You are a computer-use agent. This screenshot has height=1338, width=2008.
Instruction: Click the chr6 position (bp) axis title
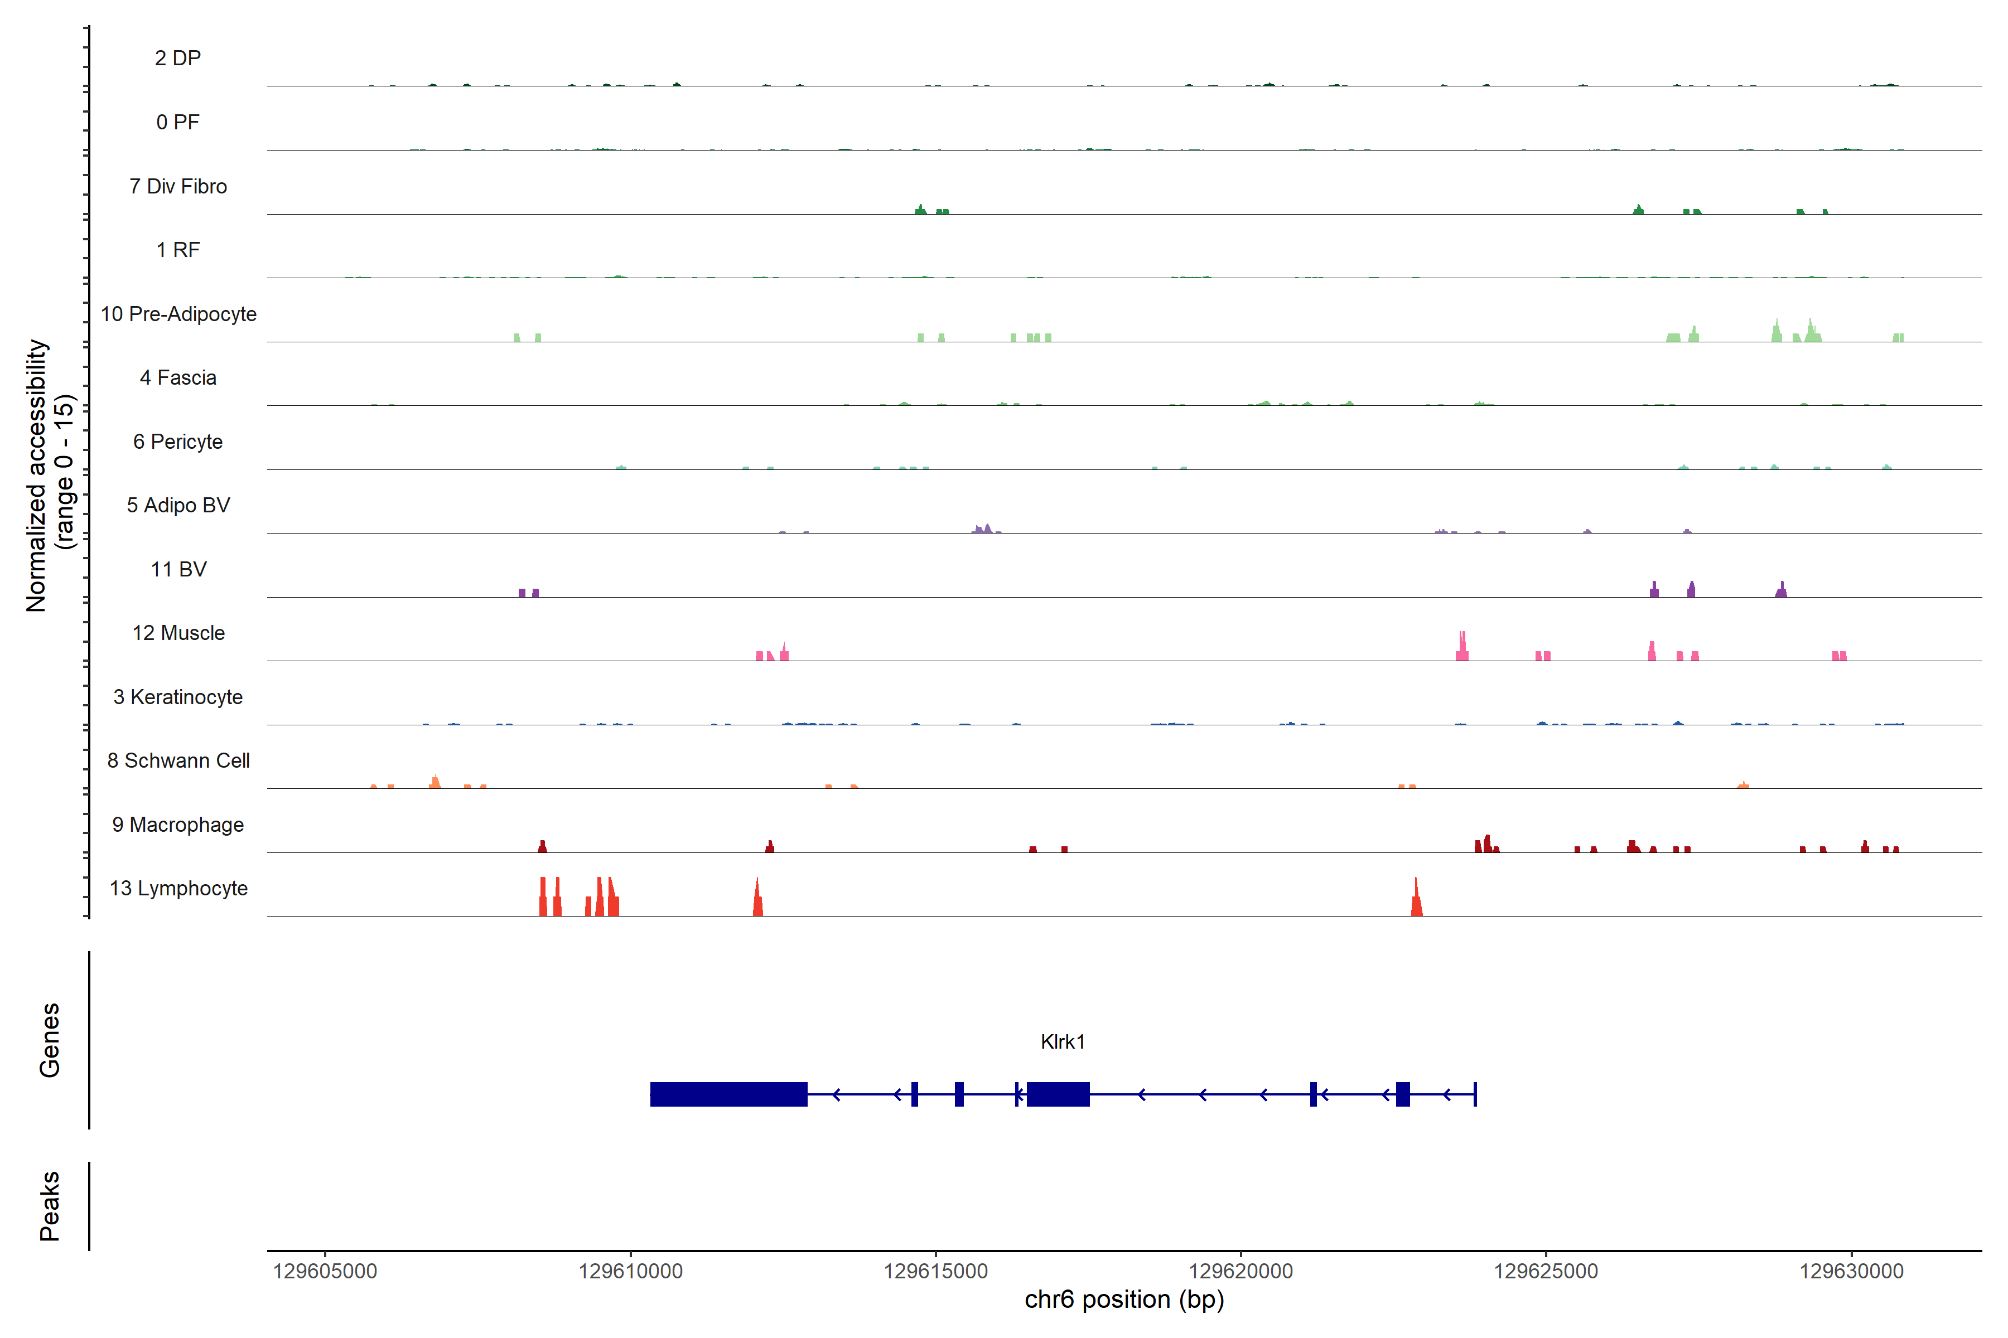[1124, 1300]
